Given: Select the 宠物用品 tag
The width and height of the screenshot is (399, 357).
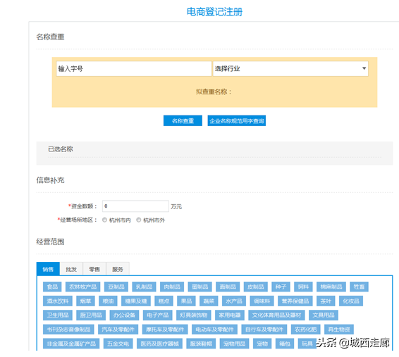Looking at the screenshot, I should point(234,344).
